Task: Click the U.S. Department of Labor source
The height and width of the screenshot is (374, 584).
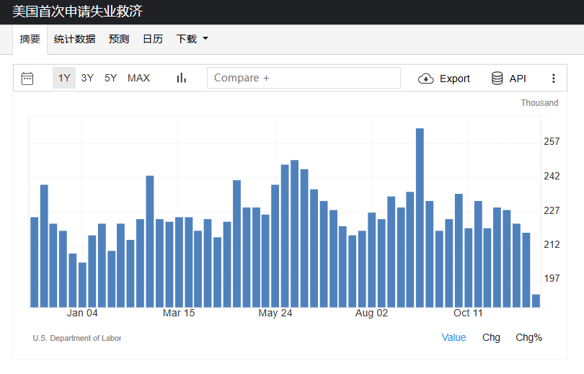Action: click(77, 338)
